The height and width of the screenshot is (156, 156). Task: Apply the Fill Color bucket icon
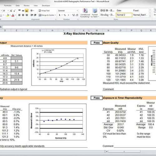(x=7, y=15)
